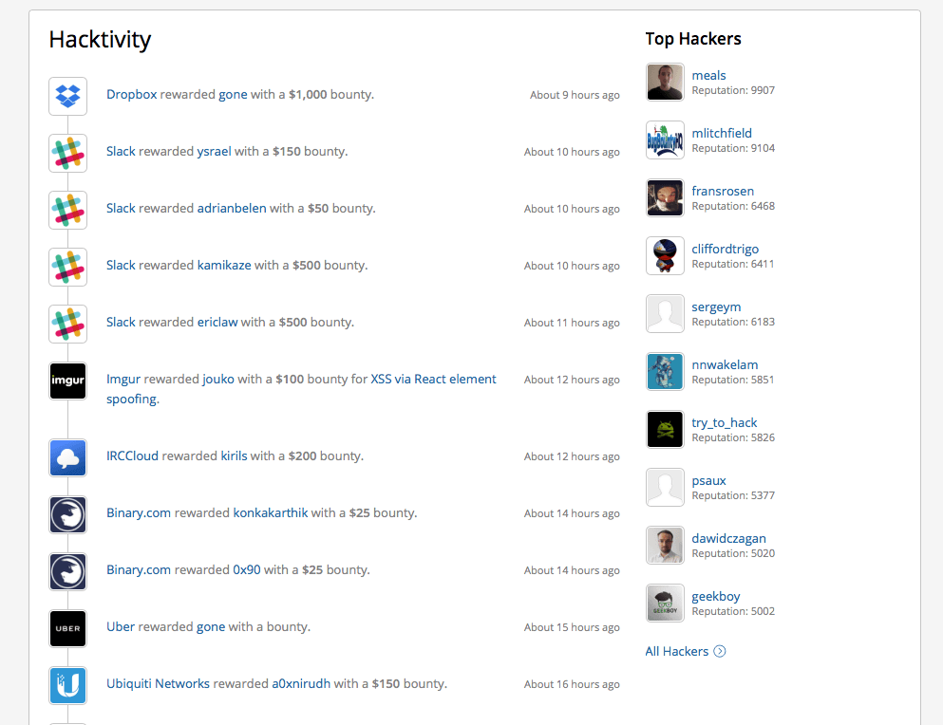Viewport: 943px width, 725px height.
Task: Go to the All Hackers list
Action: (x=685, y=652)
